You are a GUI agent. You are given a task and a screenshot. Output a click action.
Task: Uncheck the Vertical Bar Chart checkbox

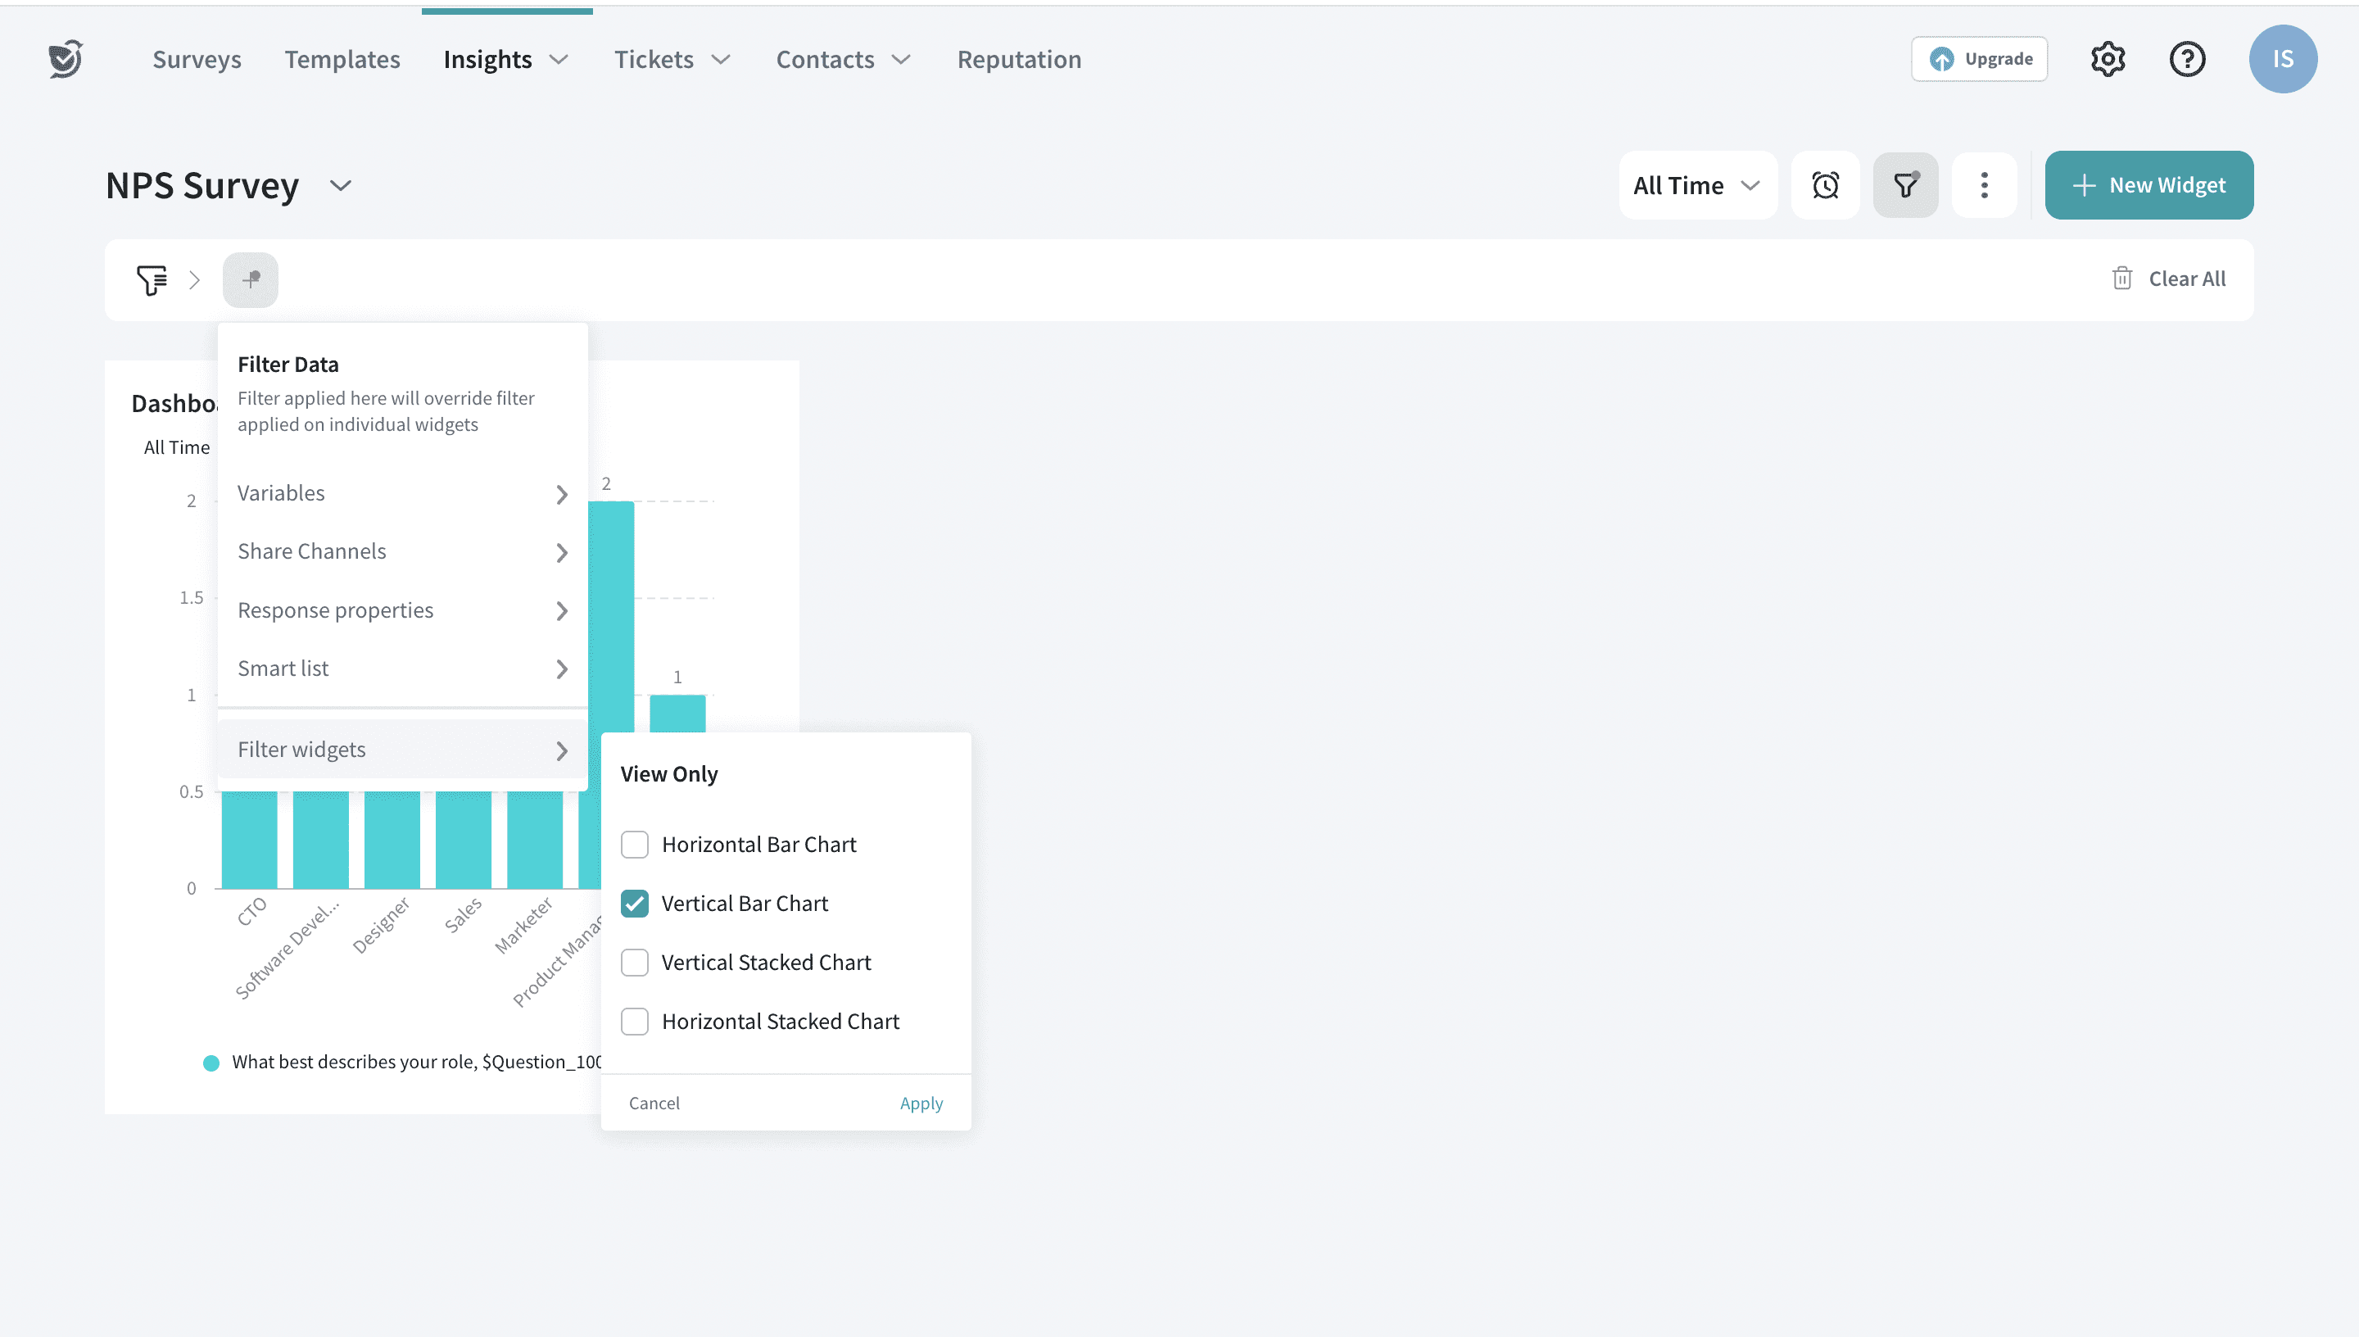(x=634, y=904)
